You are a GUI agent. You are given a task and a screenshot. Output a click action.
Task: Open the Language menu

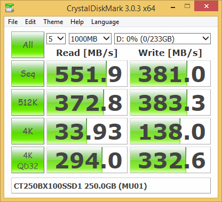click(x=105, y=22)
